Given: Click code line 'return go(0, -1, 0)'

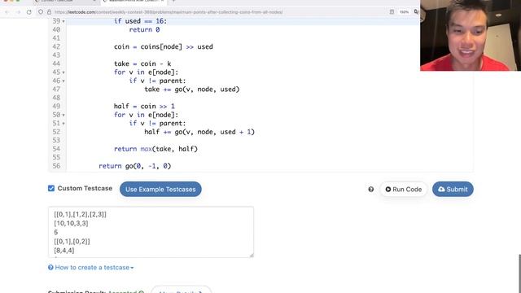Looking at the screenshot, I should [135, 166].
